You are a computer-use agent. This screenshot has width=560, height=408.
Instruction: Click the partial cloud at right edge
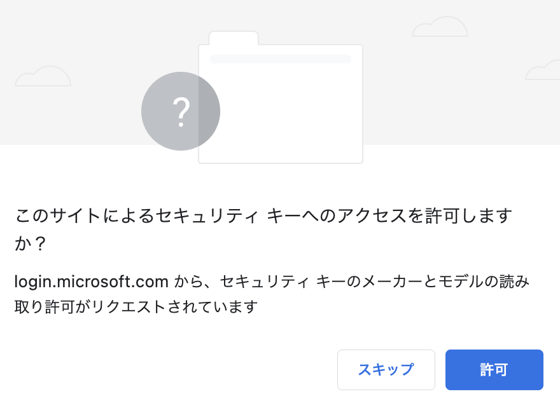point(543,71)
